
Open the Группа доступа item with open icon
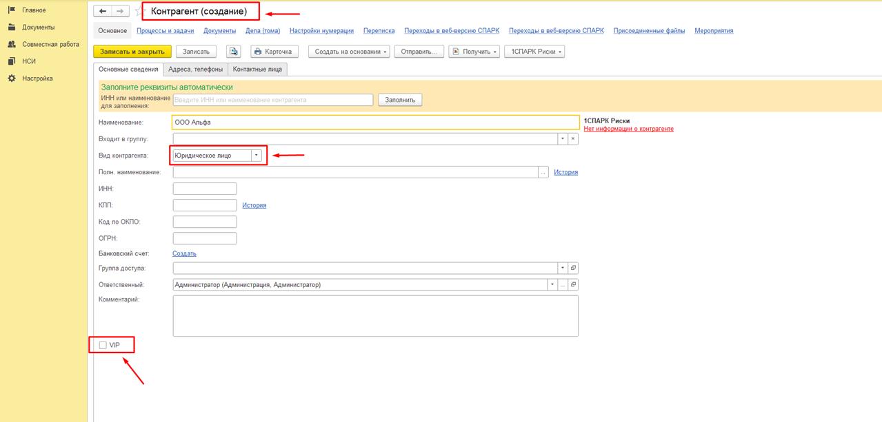click(x=573, y=268)
